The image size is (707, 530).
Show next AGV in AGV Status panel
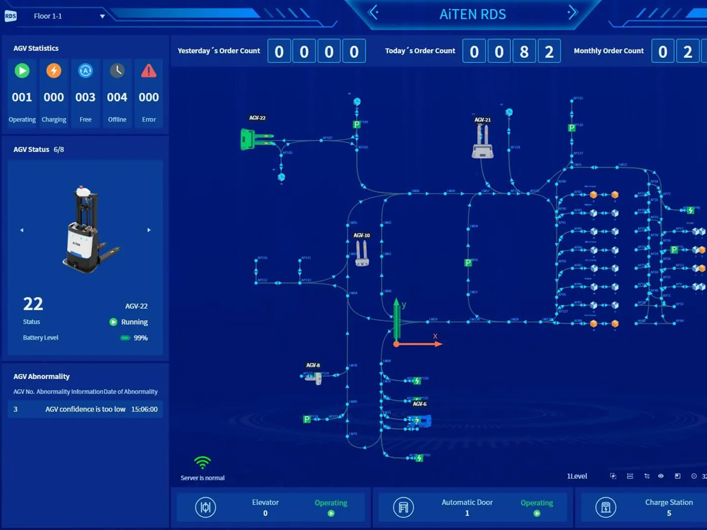tap(149, 230)
